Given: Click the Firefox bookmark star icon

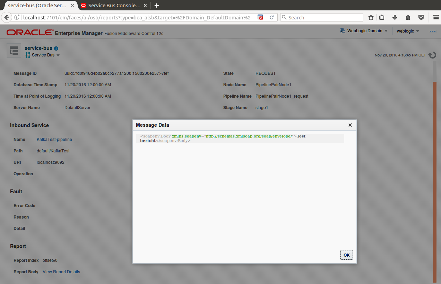Looking at the screenshot, I should click(371, 17).
